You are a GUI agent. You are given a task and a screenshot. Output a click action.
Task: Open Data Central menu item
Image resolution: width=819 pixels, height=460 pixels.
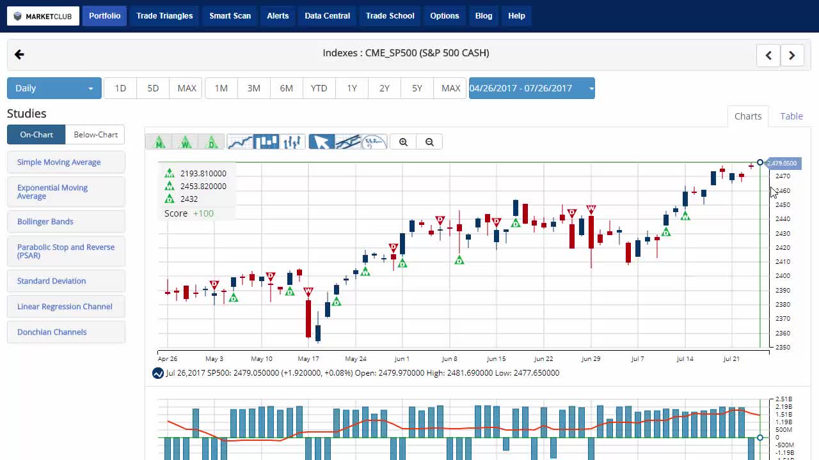coord(327,16)
